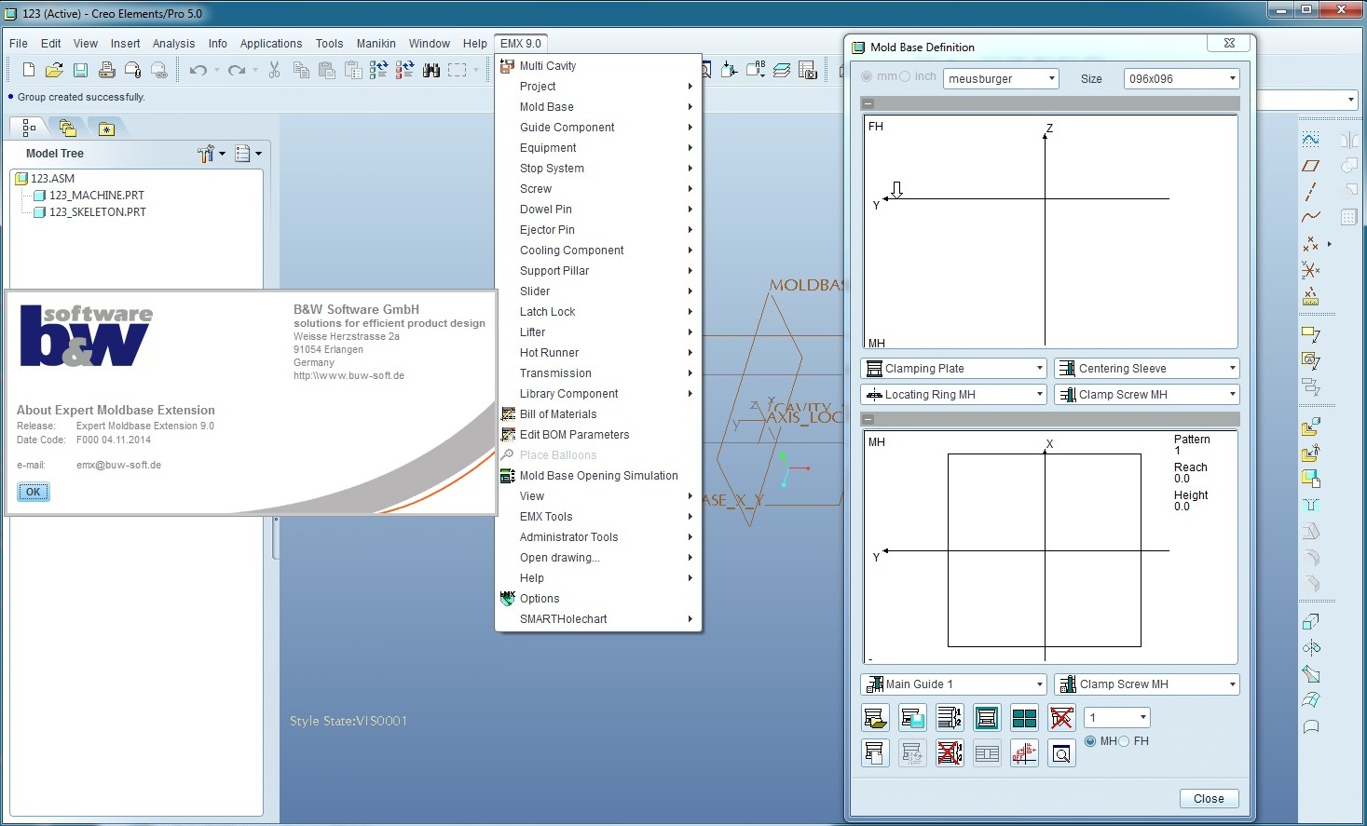The width and height of the screenshot is (1367, 826).
Task: Select the datum axis tool in right toolbar
Action: (x=1310, y=192)
